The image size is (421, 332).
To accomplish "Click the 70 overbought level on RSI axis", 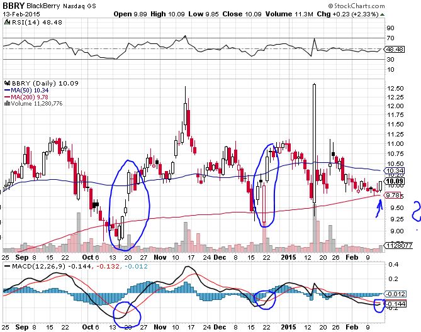I will click(391, 38).
